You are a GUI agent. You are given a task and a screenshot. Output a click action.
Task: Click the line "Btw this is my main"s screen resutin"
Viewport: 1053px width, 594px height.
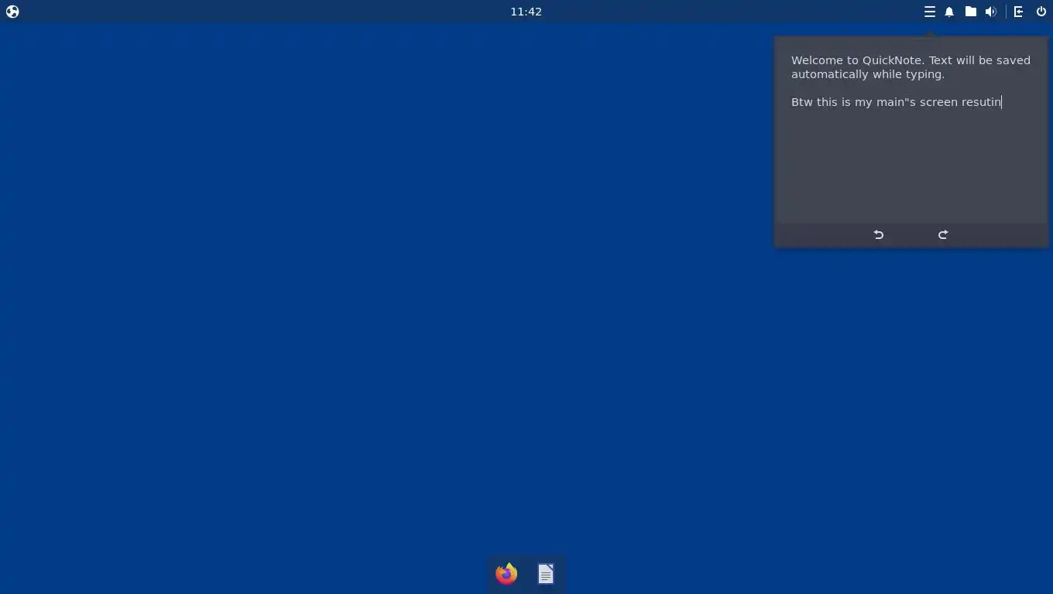click(897, 102)
